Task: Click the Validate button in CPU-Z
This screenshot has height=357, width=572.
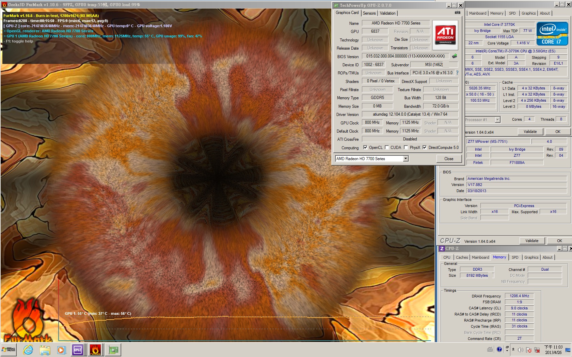Action: (x=532, y=241)
